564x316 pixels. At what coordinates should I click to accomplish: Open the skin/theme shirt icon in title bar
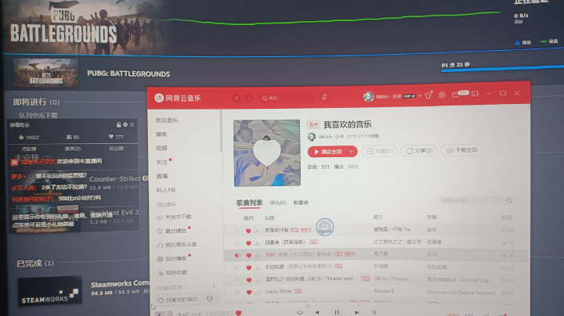coord(428,95)
